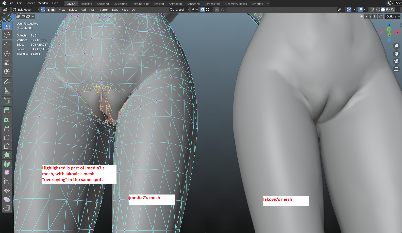Open the Render menu
This screenshot has height=233, width=402.
point(30,3)
